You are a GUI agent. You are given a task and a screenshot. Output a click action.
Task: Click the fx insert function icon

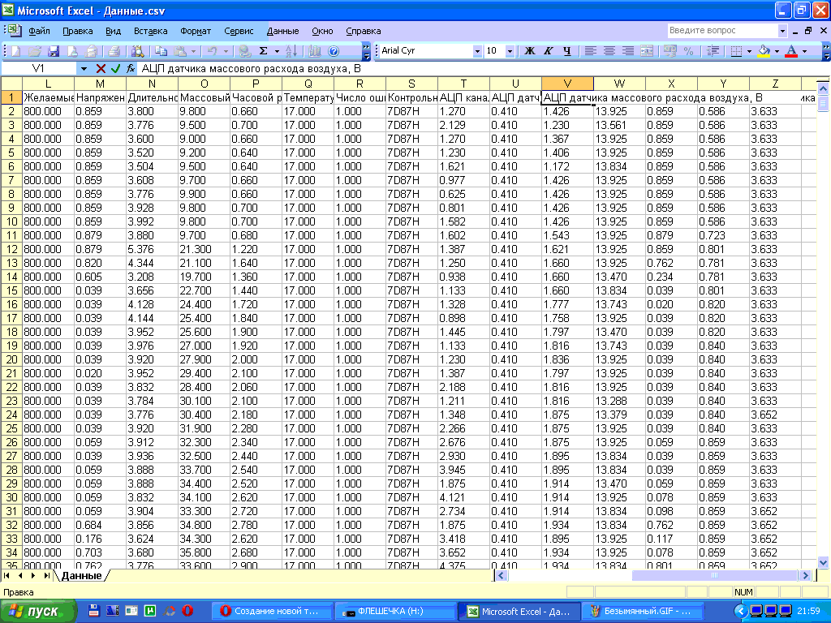coord(131,68)
